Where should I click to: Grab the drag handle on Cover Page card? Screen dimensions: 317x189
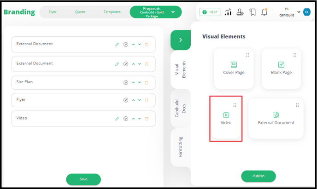point(247,55)
